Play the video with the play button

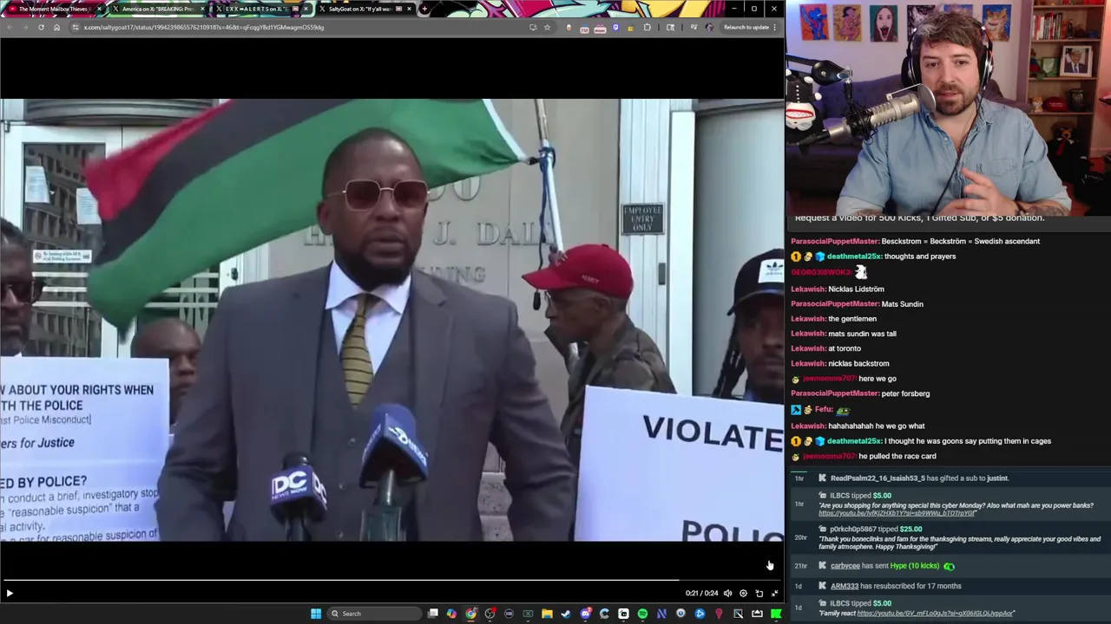[10, 593]
